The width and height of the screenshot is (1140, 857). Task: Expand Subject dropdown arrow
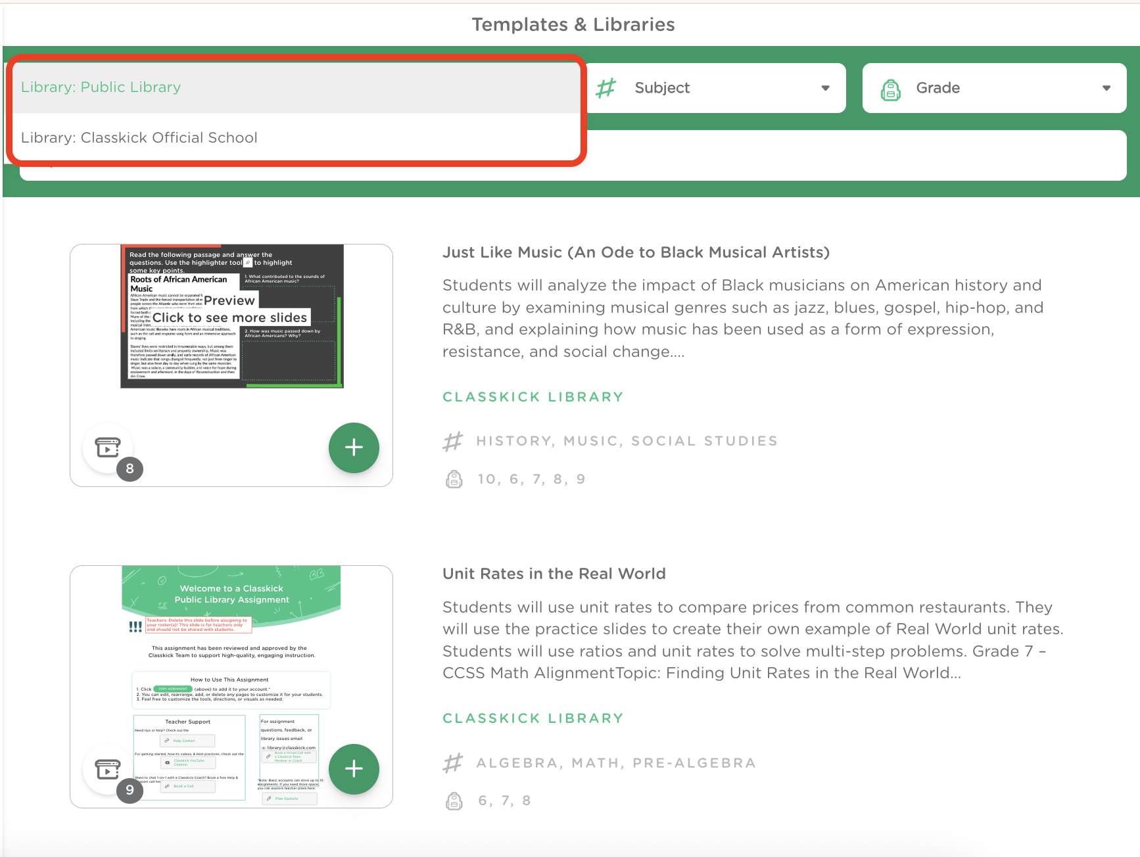tap(825, 88)
